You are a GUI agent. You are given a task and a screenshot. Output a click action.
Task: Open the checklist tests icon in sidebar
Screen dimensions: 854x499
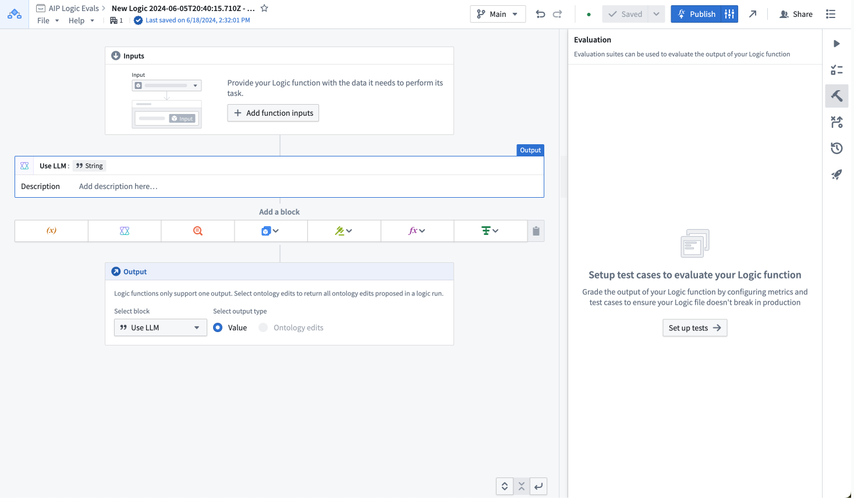(837, 70)
